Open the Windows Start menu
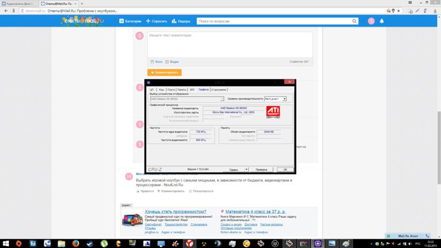This screenshot has height=248, width=441. tap(6, 244)
